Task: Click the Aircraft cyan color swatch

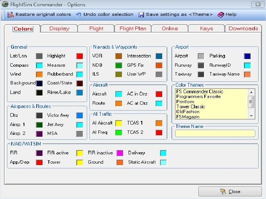Action: [119, 94]
